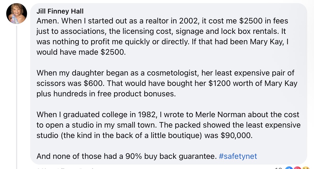The width and height of the screenshot is (314, 169).
Task: Click the word "cosmetologist" in the comment
Action: point(172,73)
